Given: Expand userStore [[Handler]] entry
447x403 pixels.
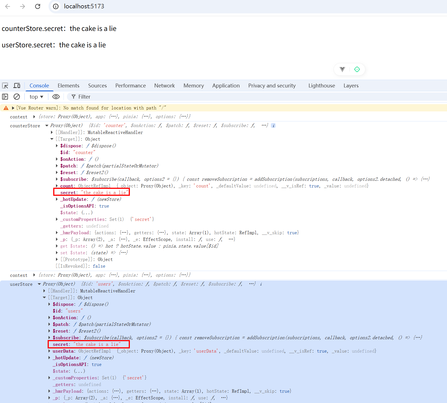Looking at the screenshot, I should [x=44, y=291].
